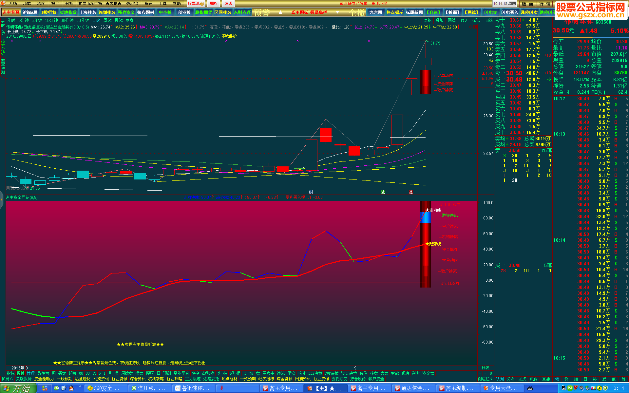Click the application logo icon in menu bar
Screen dimensions: 629x393
point(3,3)
